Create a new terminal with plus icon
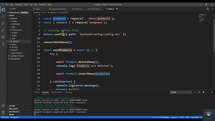Viewport: 215px width, 121px height. coord(195,92)
